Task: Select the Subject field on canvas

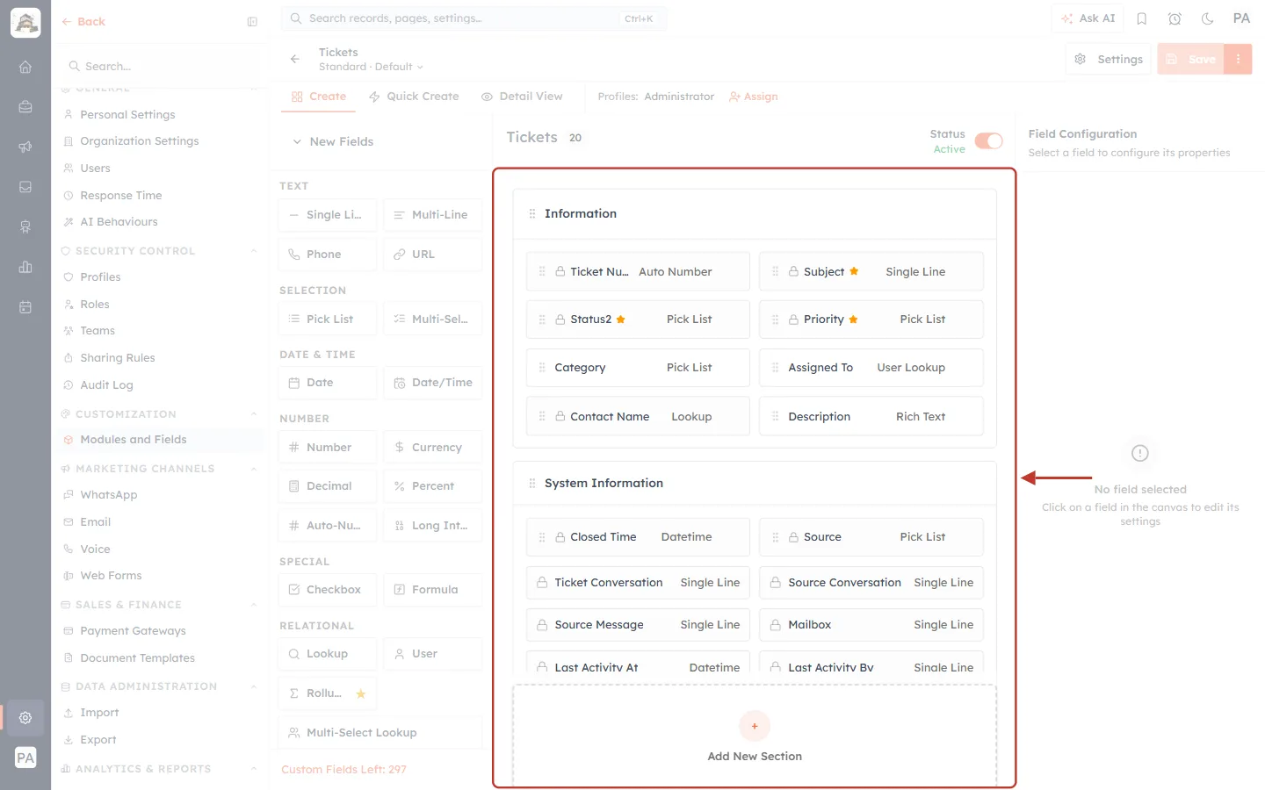Action: click(871, 272)
